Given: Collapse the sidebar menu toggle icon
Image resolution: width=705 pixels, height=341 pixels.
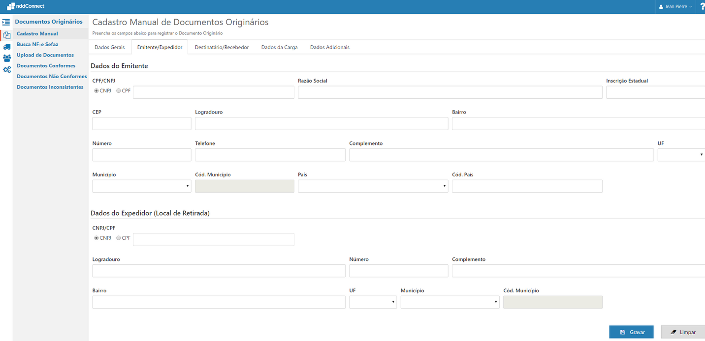Looking at the screenshot, I should 6,22.
